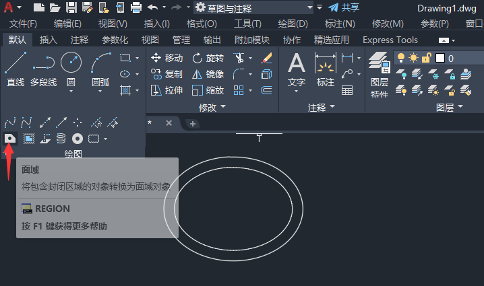Pick the Rectangle draw icon
The height and width of the screenshot is (286, 484).
125,58
